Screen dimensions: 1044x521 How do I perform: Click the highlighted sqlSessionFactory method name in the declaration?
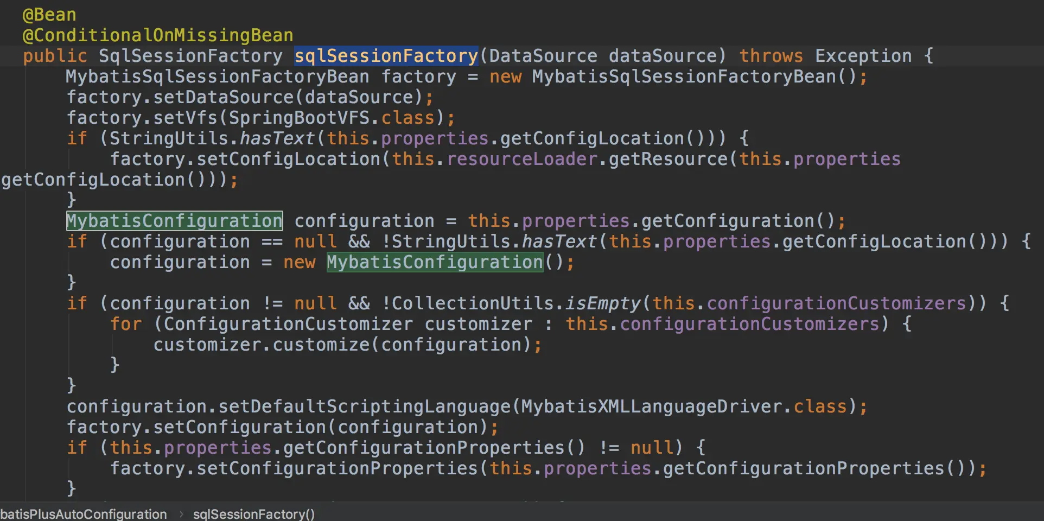[x=386, y=56]
